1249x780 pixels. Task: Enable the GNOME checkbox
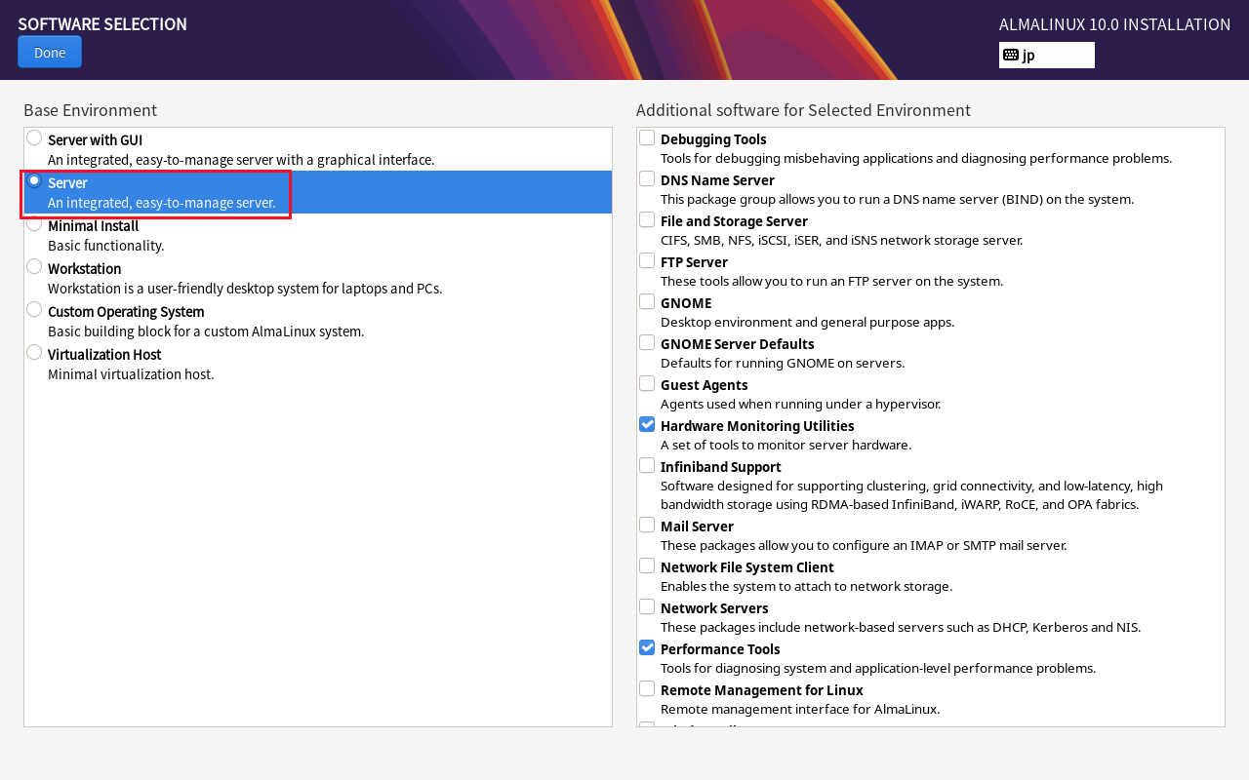[x=647, y=301]
